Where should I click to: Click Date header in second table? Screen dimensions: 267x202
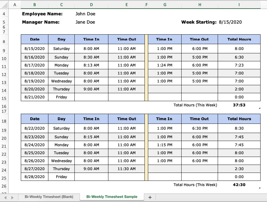click(35, 119)
